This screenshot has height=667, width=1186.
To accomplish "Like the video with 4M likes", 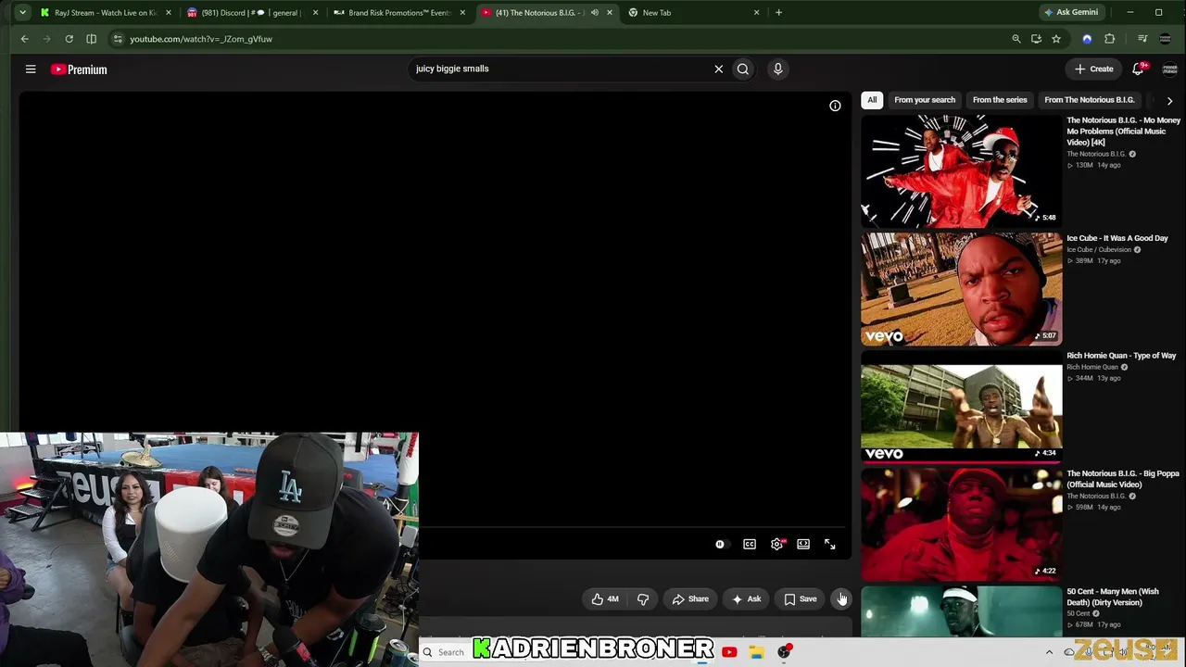I will click(x=605, y=599).
